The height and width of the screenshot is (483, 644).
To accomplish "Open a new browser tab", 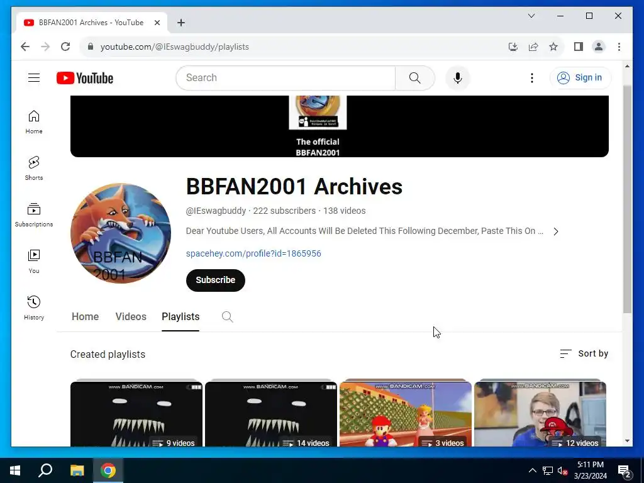I will (180, 23).
